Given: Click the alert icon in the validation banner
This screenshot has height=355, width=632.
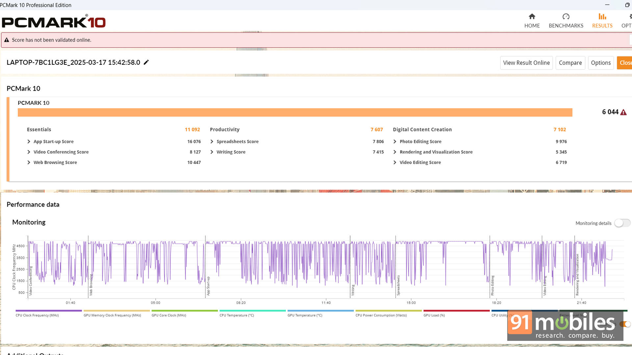Looking at the screenshot, I should point(7,40).
